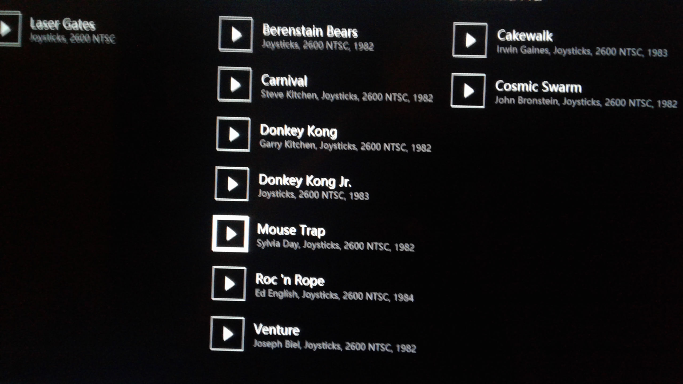
Task: Start Carnival using its play button
Action: (235, 85)
